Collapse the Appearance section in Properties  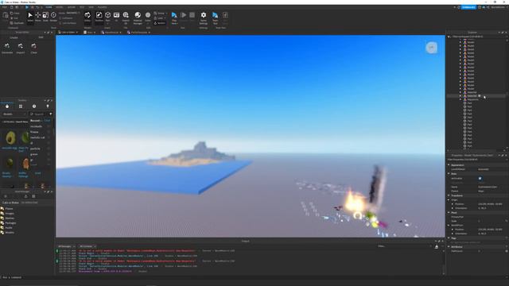pyautogui.click(x=449, y=165)
